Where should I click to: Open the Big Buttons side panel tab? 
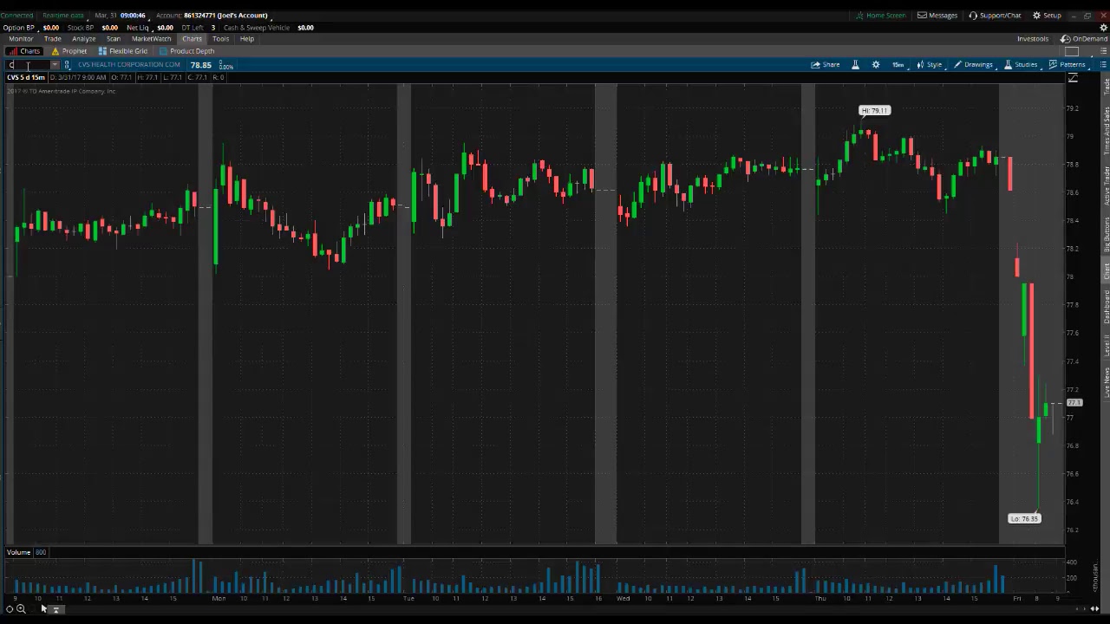click(x=1106, y=234)
